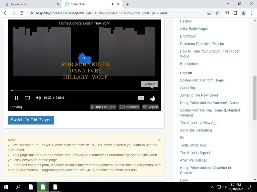This screenshot has width=257, height=192.
Task: Open the third taskbar document icon
Action: (x=55, y=187)
